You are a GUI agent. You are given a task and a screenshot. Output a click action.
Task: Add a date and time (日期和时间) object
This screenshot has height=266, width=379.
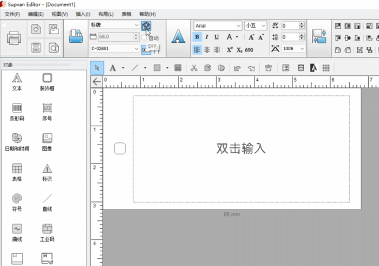coord(17,141)
